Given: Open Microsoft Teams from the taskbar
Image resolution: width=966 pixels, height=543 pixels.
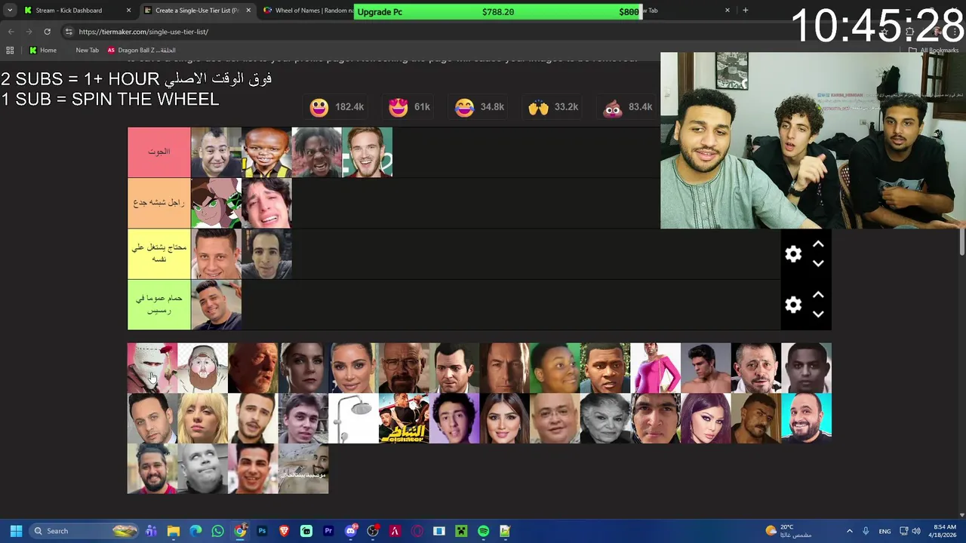Looking at the screenshot, I should (x=151, y=531).
